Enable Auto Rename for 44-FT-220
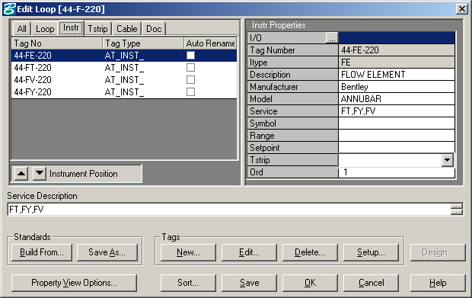 click(x=190, y=68)
